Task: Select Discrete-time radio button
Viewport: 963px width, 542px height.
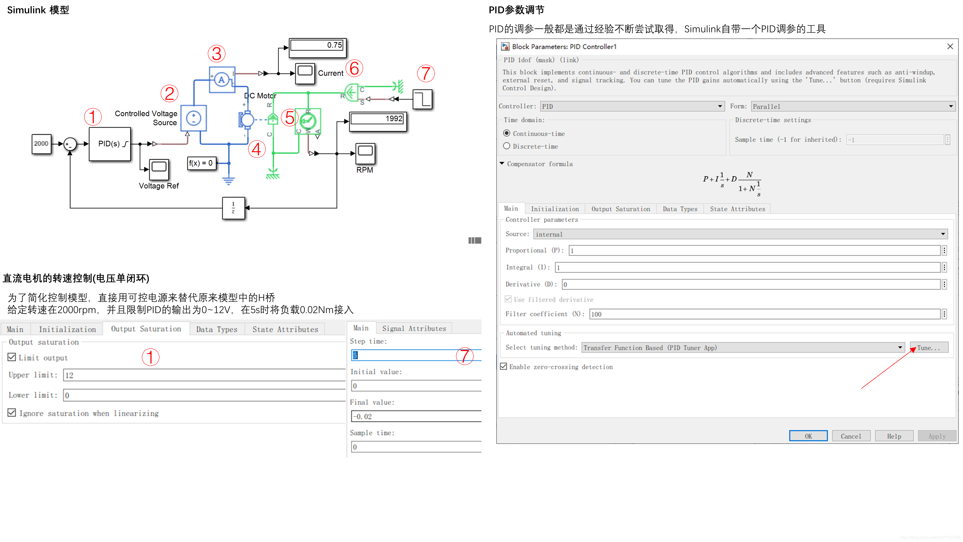Action: [507, 146]
